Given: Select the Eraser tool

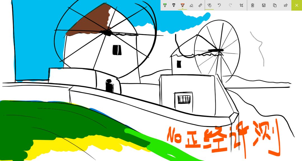Looking at the screenshot, I should [192, 5].
